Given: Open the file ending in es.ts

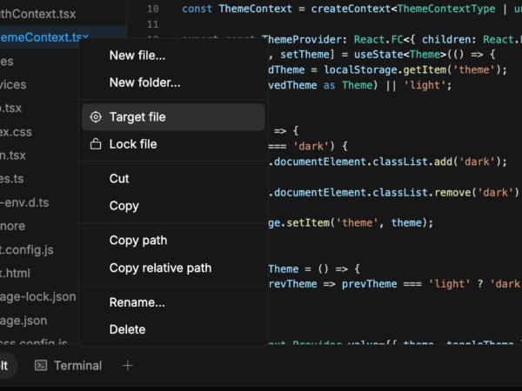Looking at the screenshot, I should click(x=11, y=179).
